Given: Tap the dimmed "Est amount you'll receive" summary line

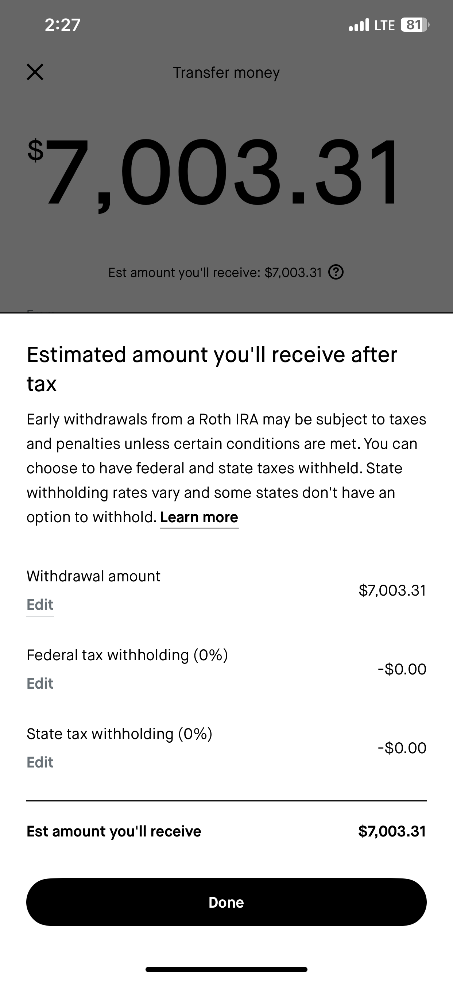Looking at the screenshot, I should tap(215, 273).
